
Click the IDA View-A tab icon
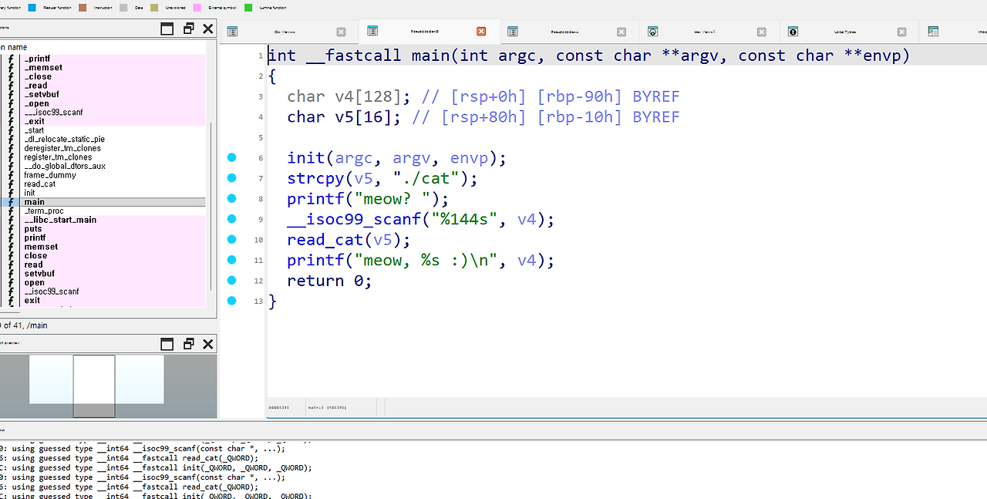point(232,32)
